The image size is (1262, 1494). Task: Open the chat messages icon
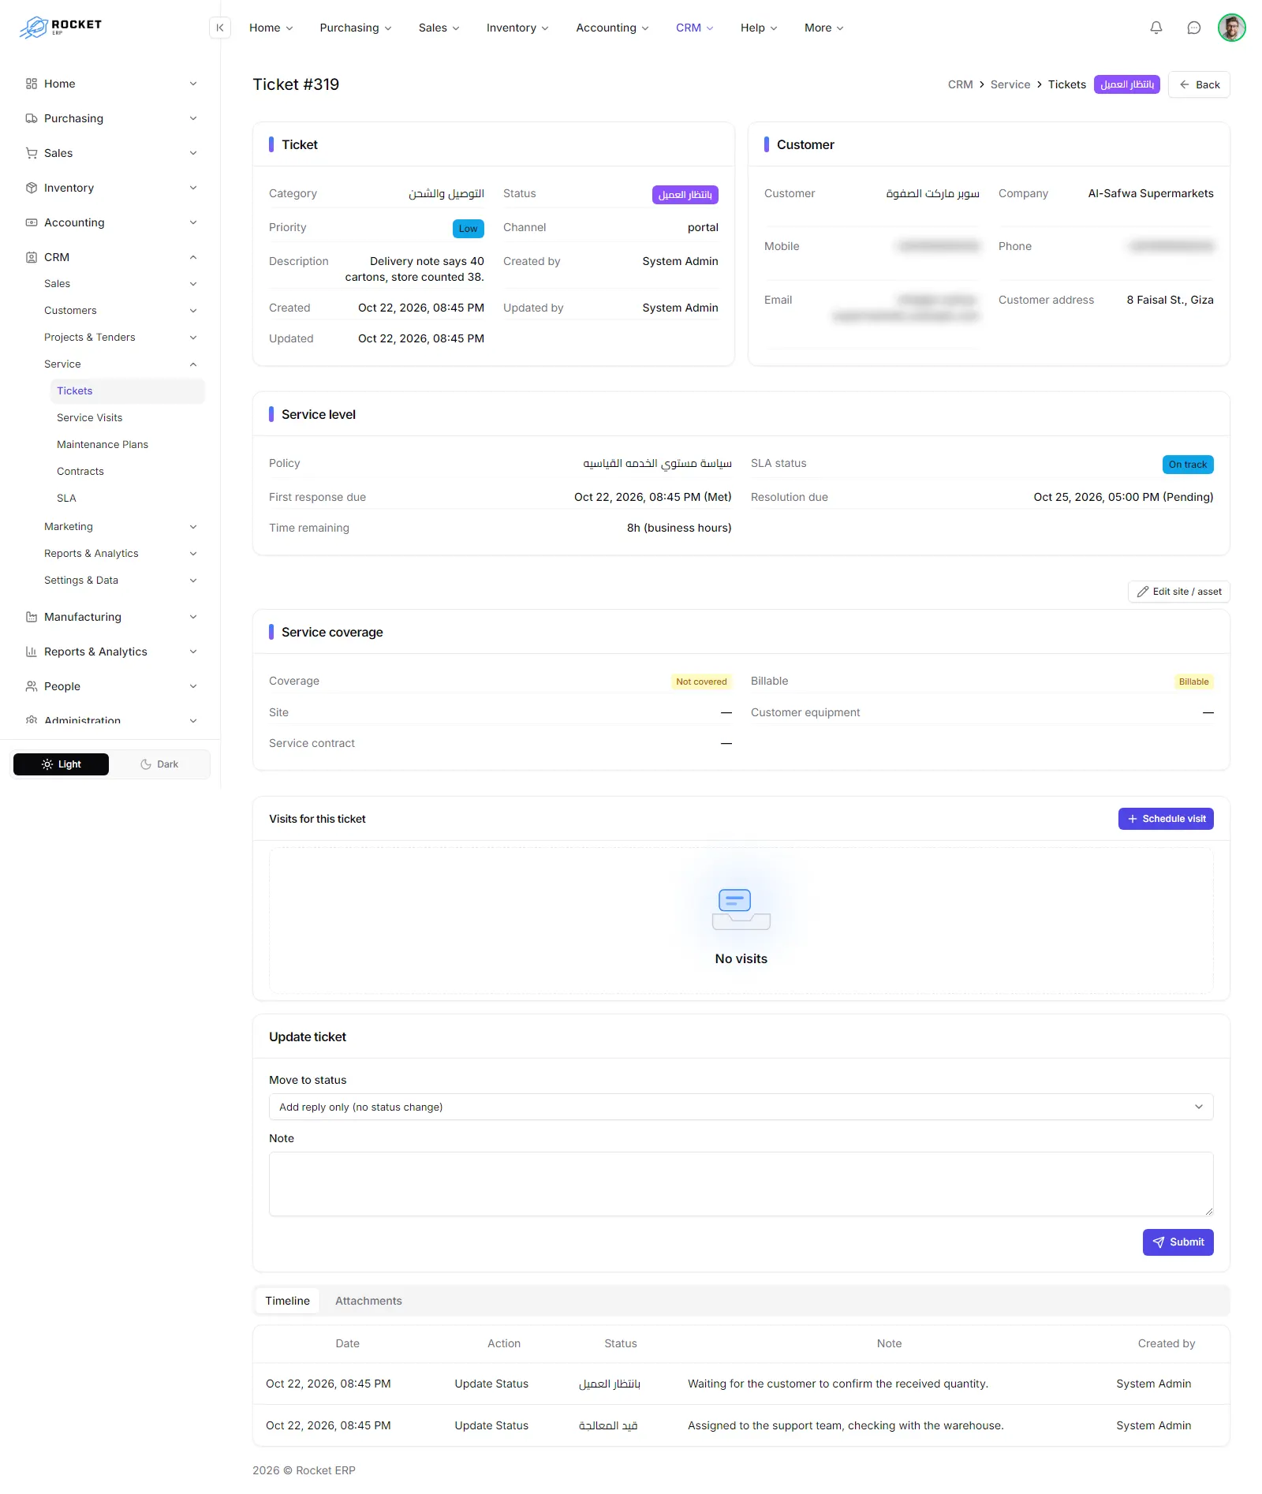(1193, 28)
